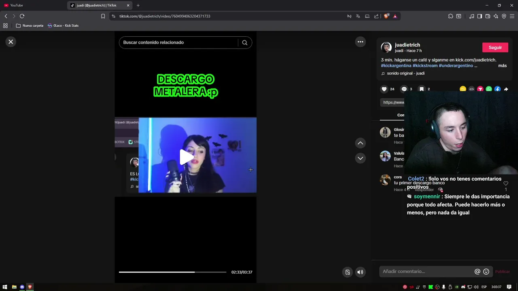Image resolution: width=518 pixels, height=291 pixels.
Task: Go to previous video with up arrow
Action: (x=360, y=143)
